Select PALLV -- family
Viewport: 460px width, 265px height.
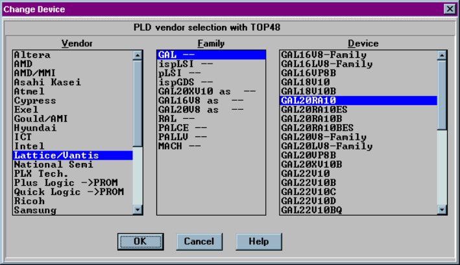click(212, 137)
